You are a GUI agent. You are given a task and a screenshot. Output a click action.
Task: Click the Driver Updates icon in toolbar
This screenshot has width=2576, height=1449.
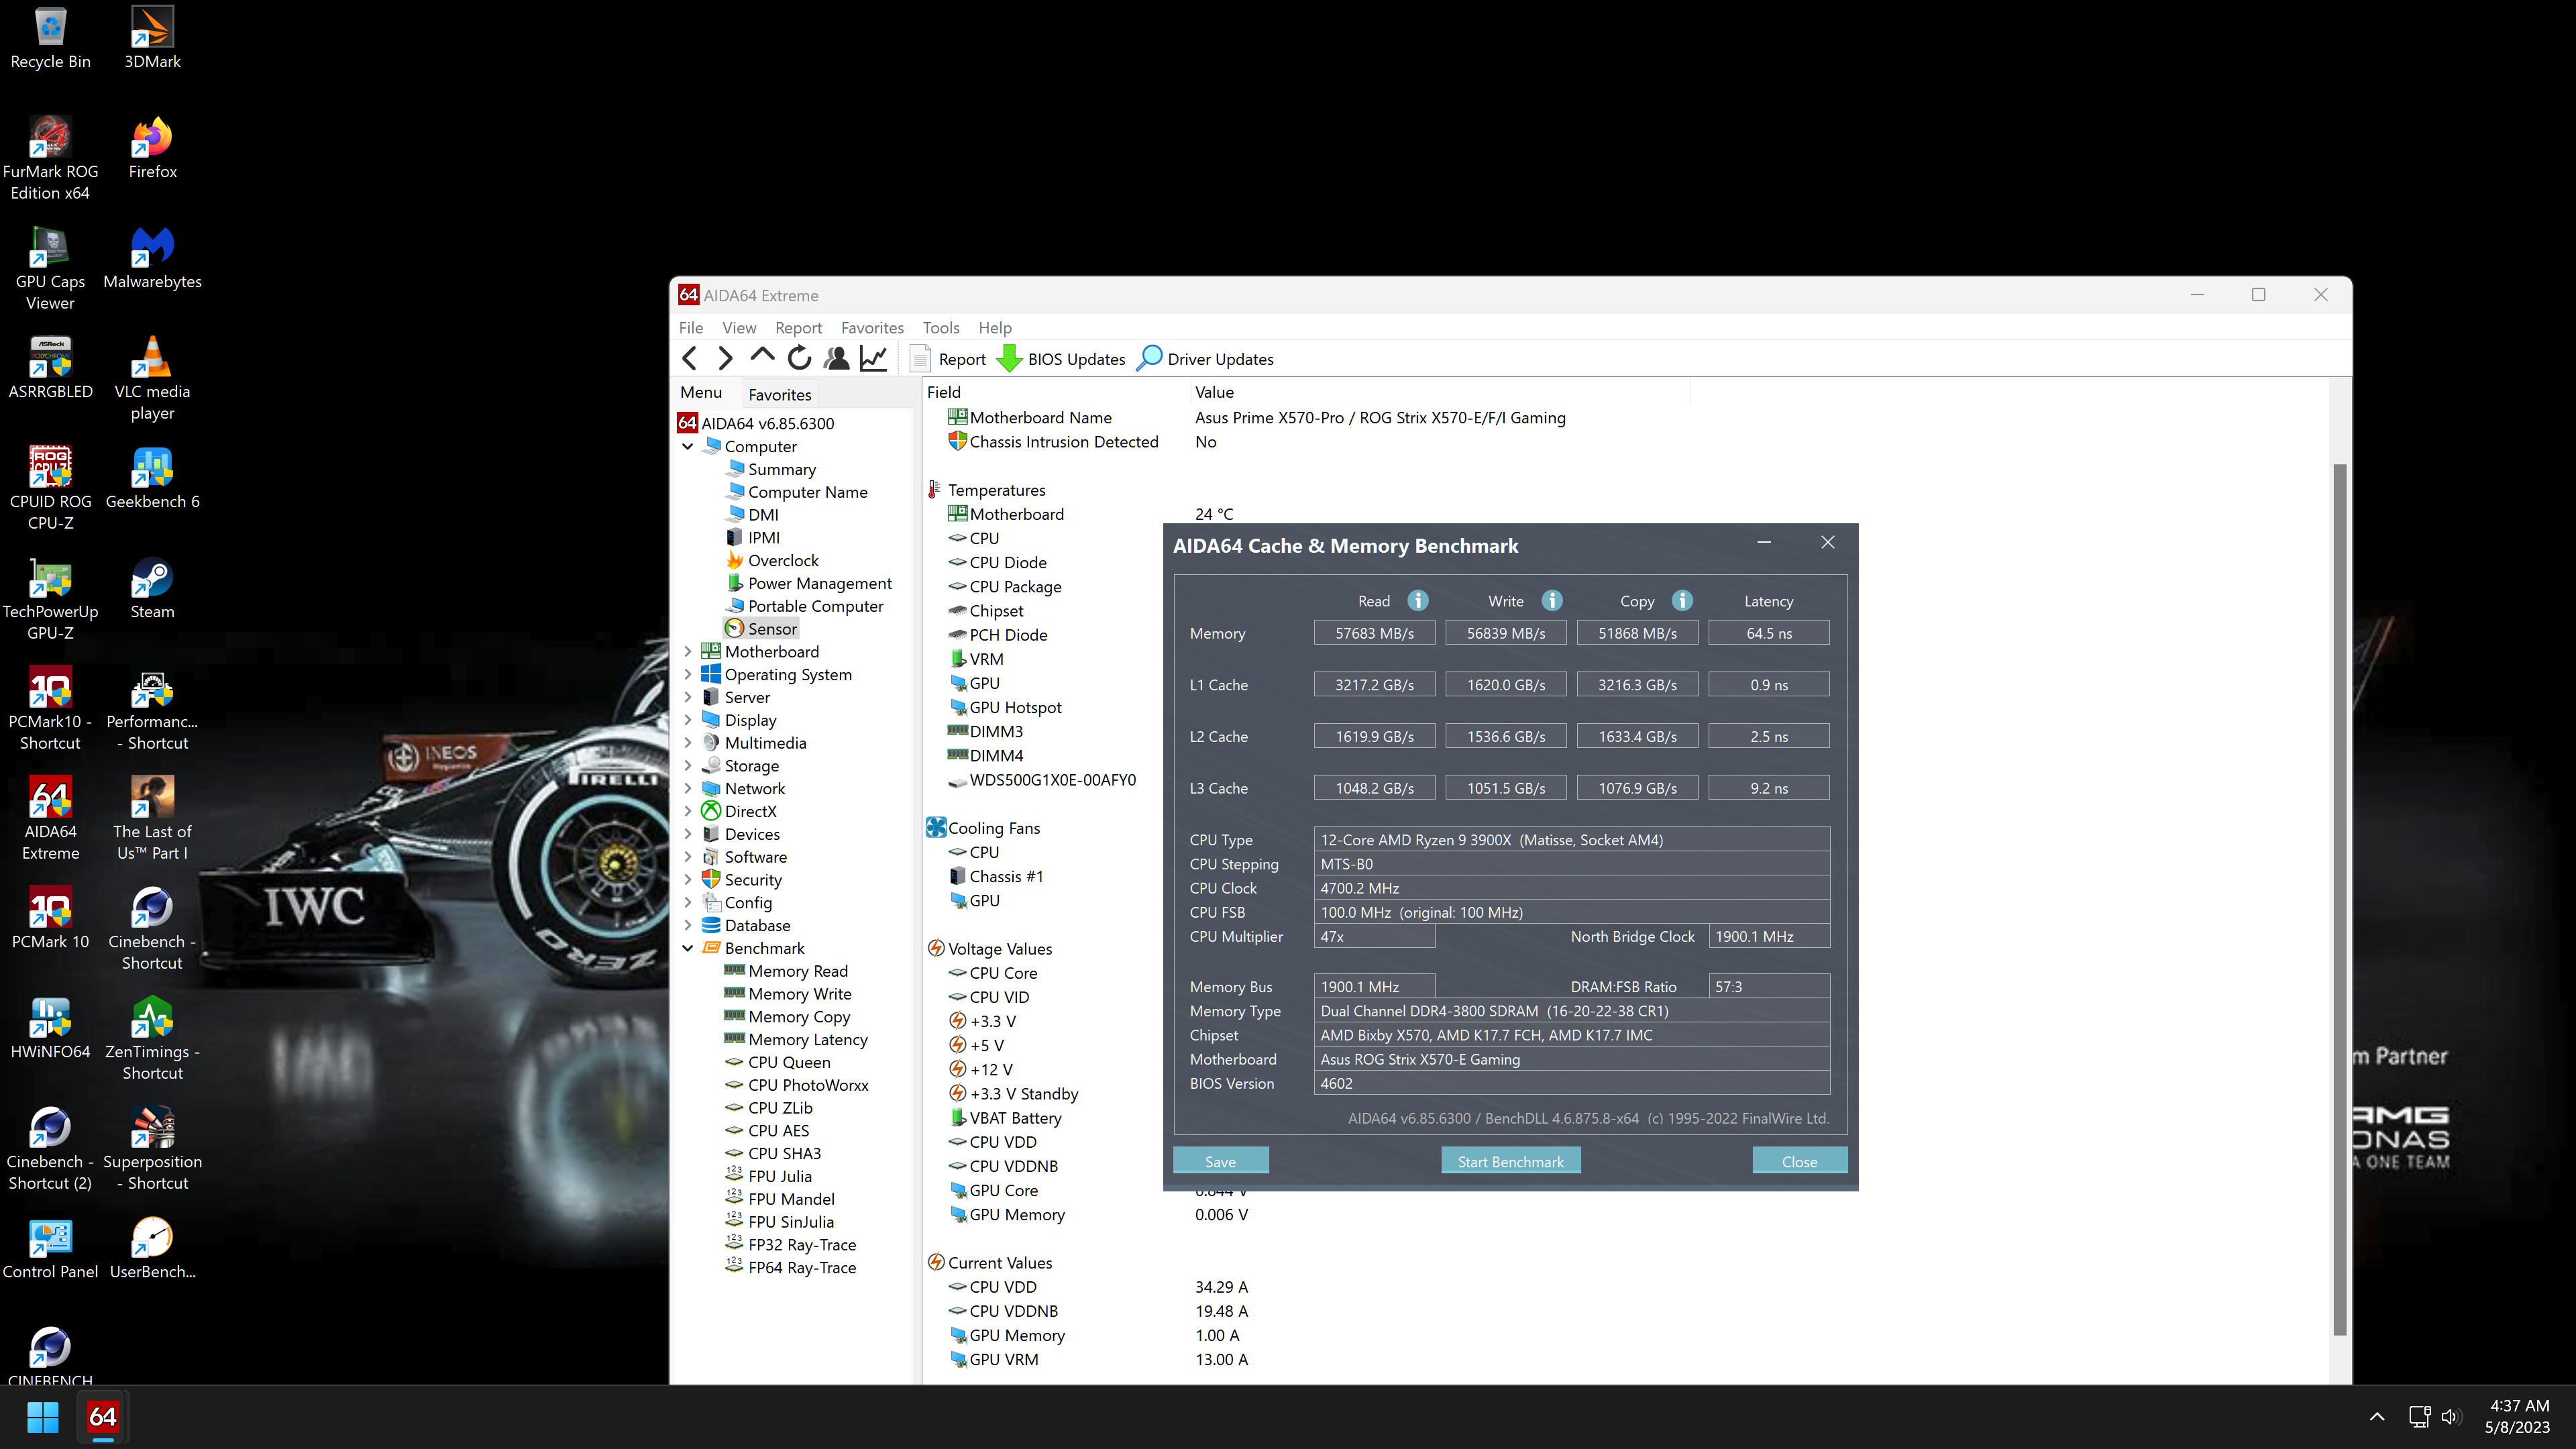click(1152, 359)
